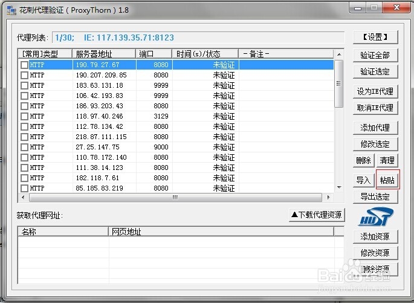Click 添加代理 to add a proxy
Image resolution: width=414 pixels, height=303 pixels.
pos(375,128)
